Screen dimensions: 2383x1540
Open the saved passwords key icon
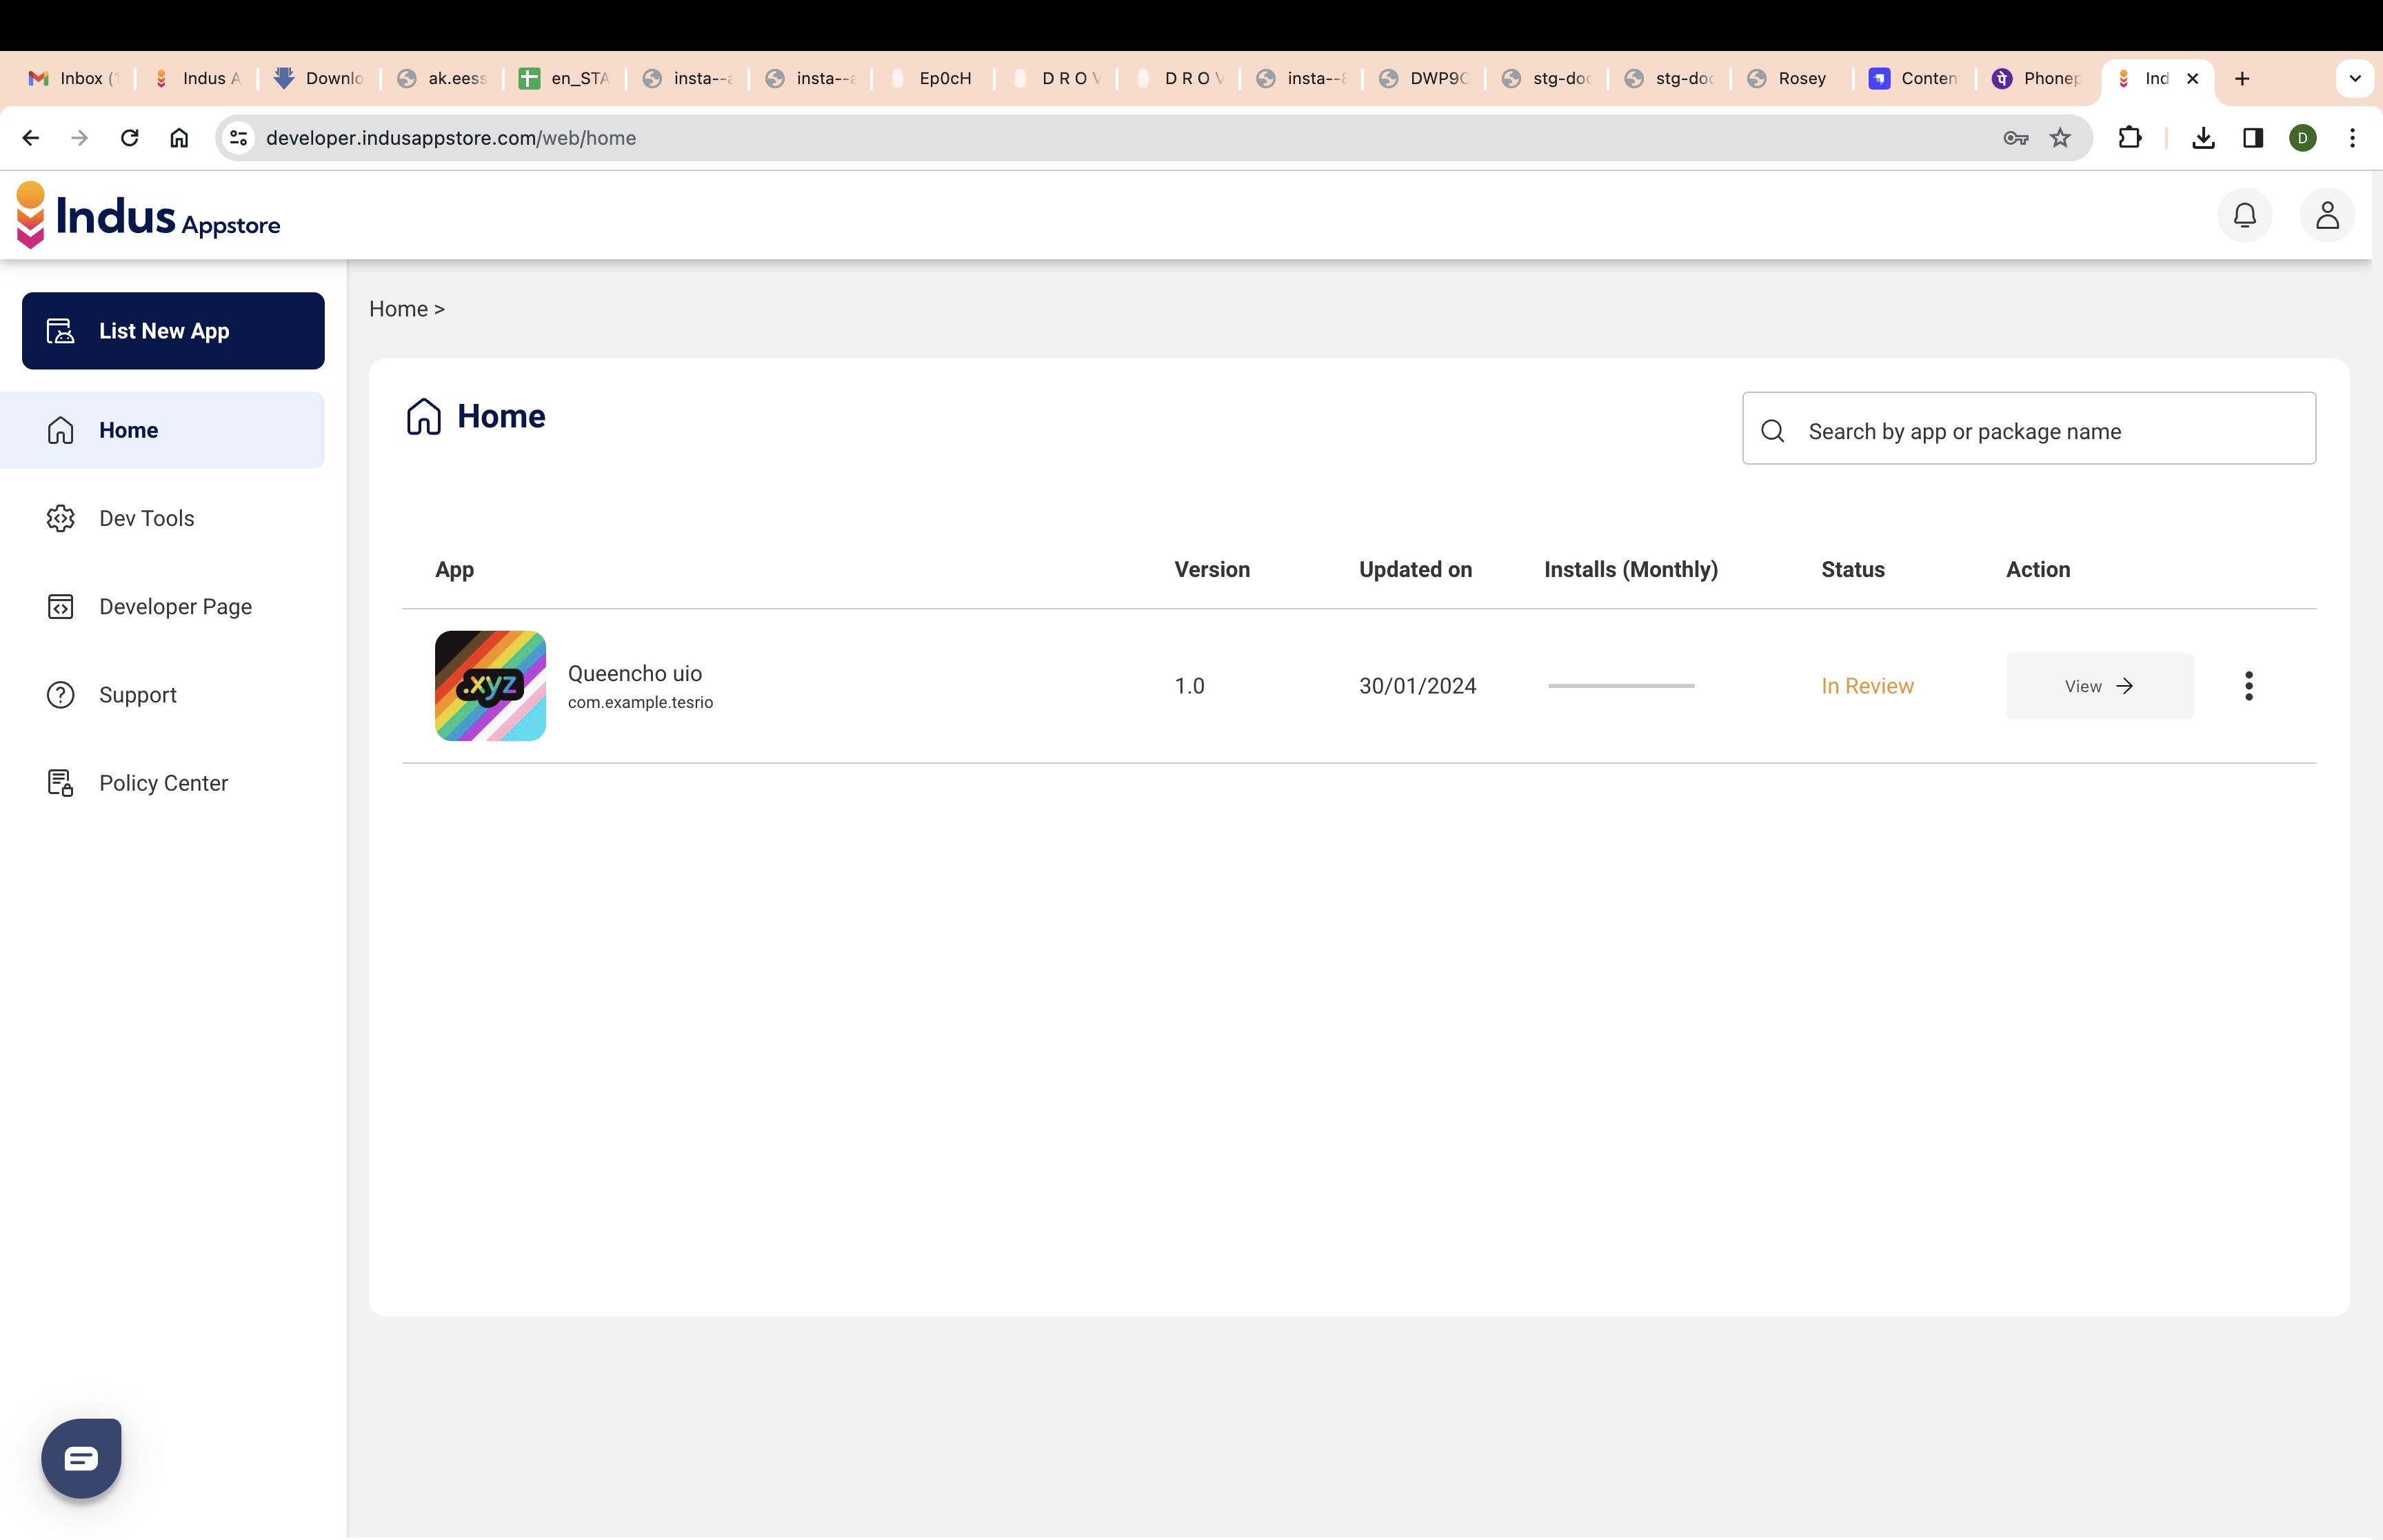point(2015,138)
